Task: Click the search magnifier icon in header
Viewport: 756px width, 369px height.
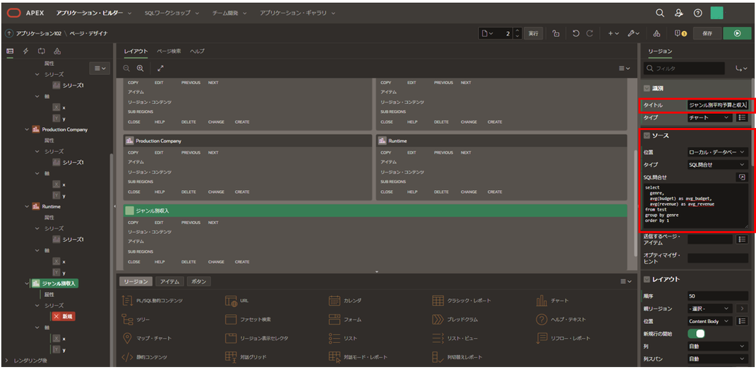Action: 660,13
